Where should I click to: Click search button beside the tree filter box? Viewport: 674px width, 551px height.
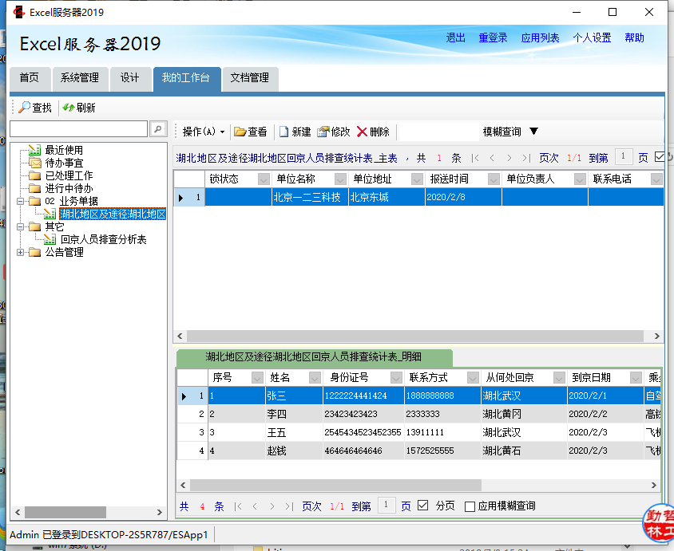(158, 129)
